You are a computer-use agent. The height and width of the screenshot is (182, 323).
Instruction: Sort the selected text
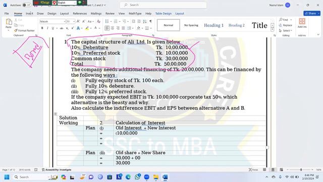(x=145, y=21)
